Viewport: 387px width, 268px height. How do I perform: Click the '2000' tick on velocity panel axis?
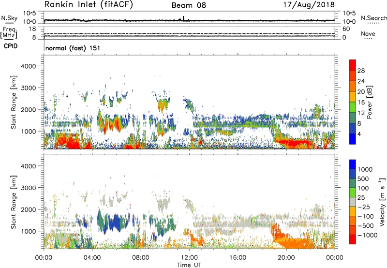click(x=29, y=209)
